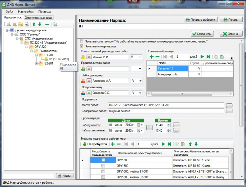Viewport: 246px width, 187px height.
Task: Open the Файл menu
Action: pyautogui.click(x=10, y=12)
